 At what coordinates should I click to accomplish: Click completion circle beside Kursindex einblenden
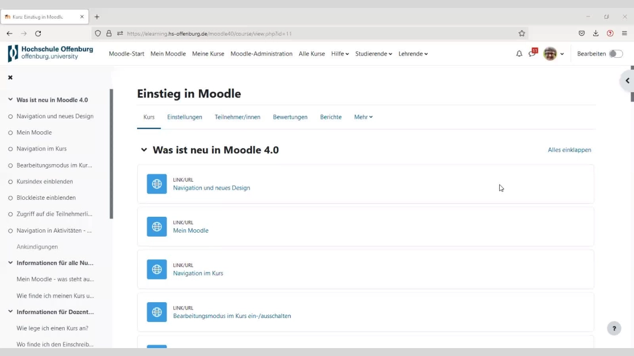pyautogui.click(x=10, y=182)
